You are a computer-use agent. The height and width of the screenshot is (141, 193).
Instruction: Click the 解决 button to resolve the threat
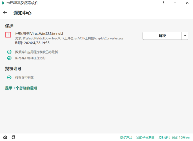pyautogui.click(x=162, y=36)
